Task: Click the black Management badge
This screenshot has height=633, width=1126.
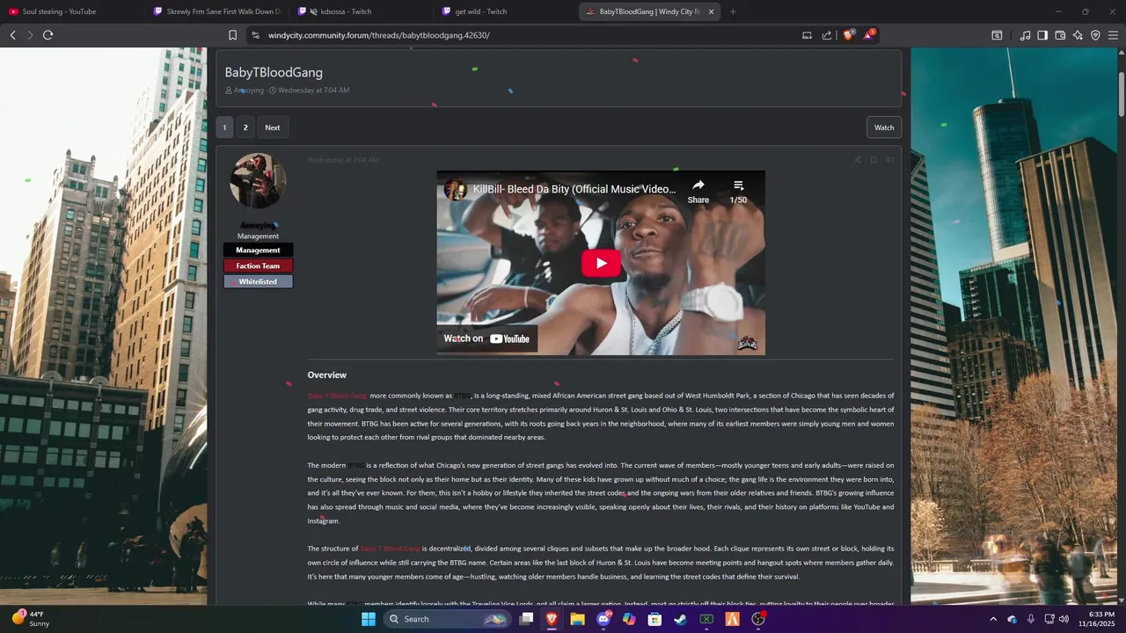Action: point(258,251)
